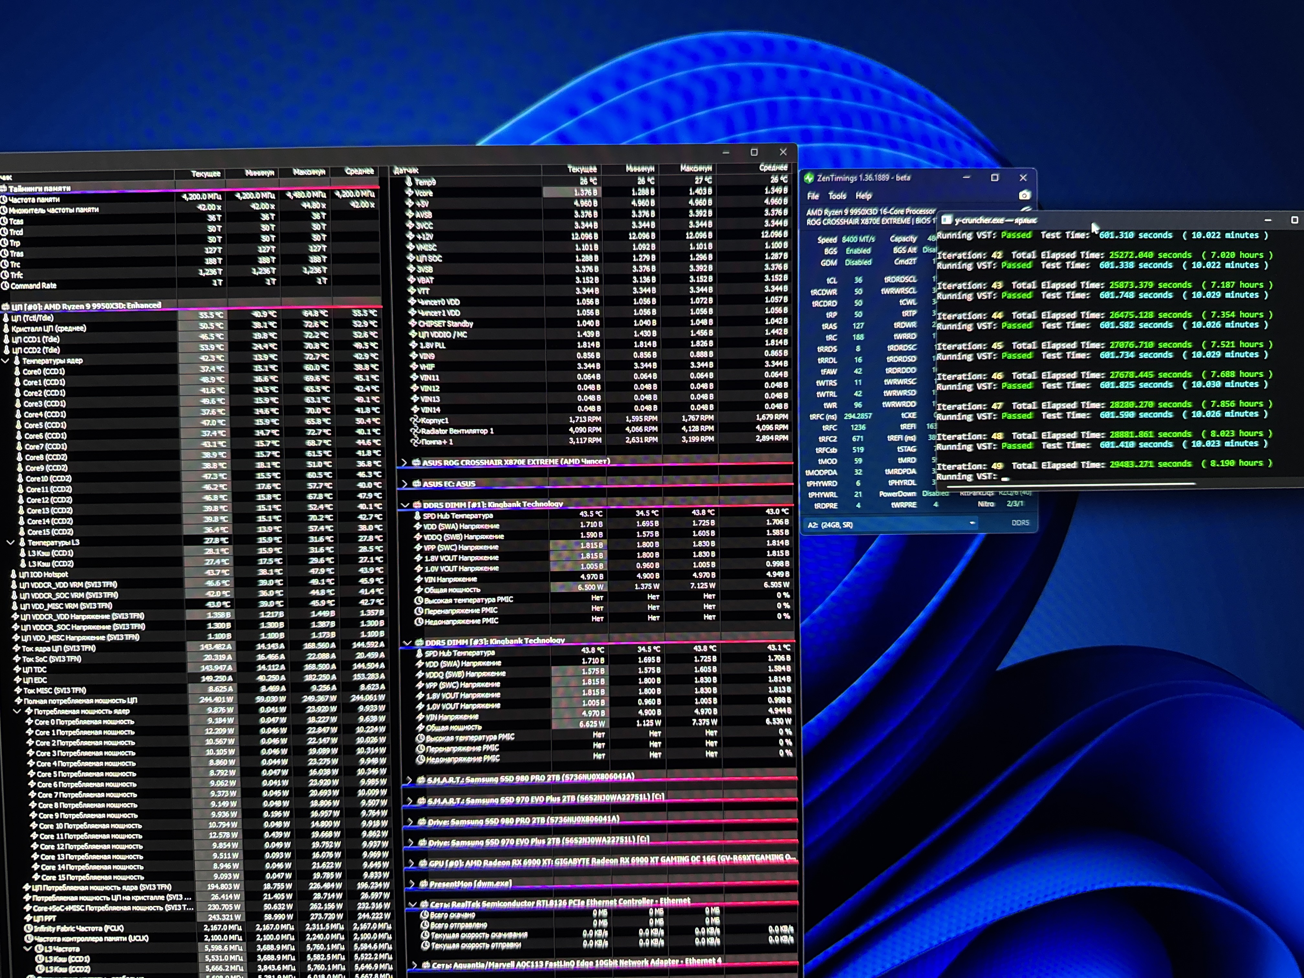Open the Help menu in ZenTimings

click(863, 196)
